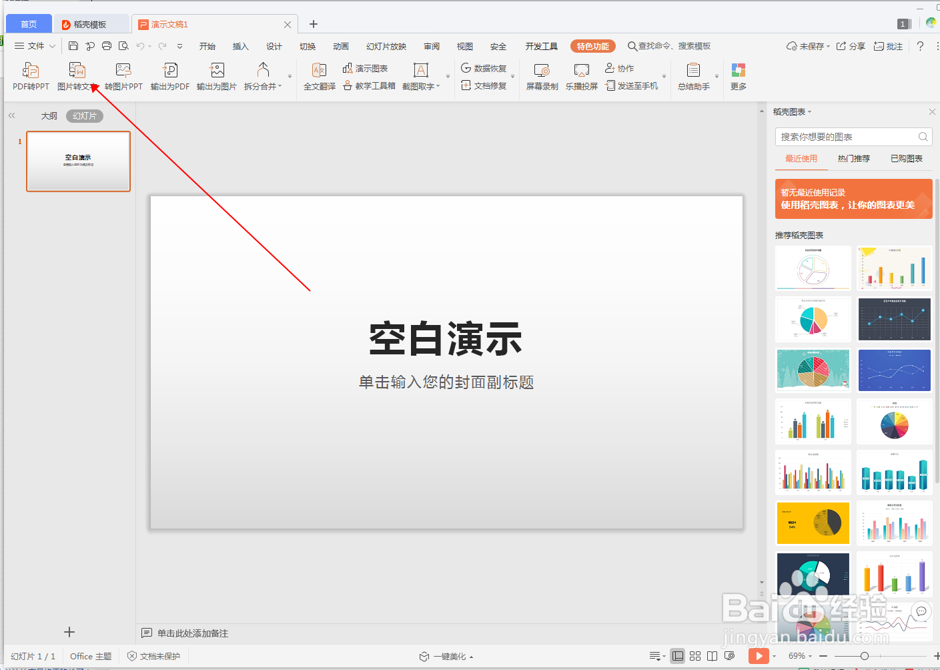Open the PDF转PPT tool
Image resolution: width=940 pixels, height=670 pixels.
(30, 76)
